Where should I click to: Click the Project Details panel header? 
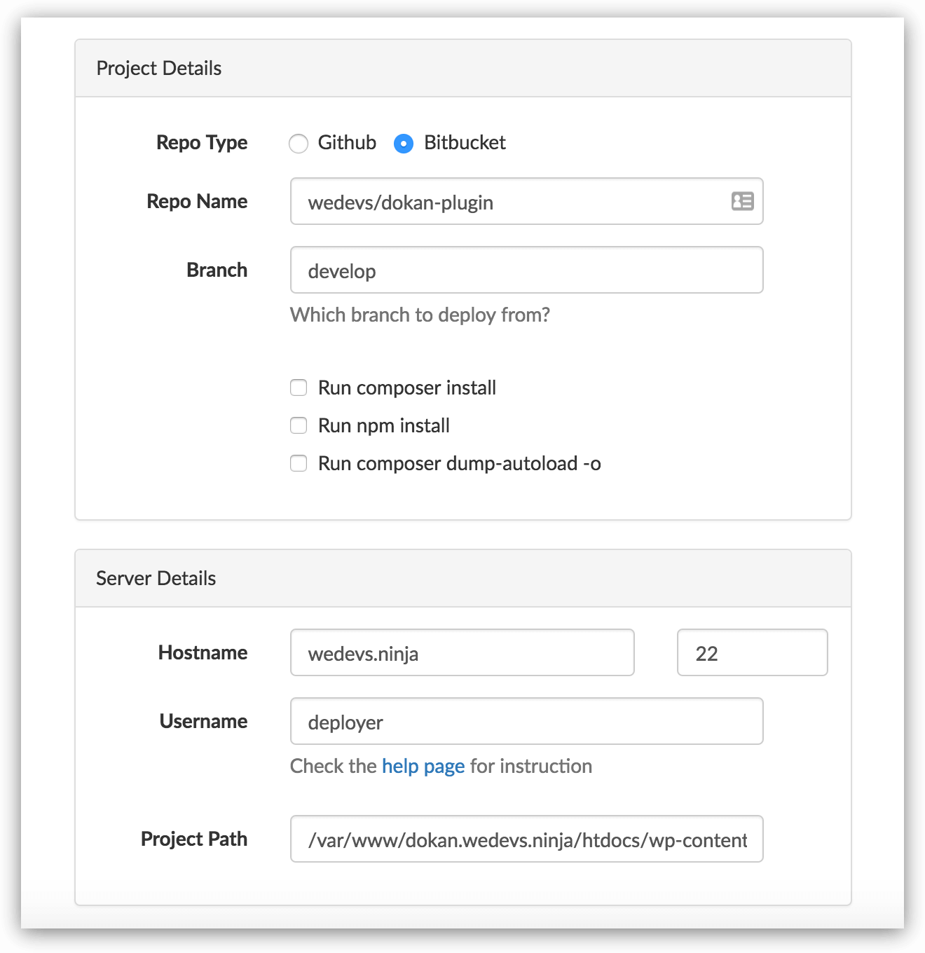[x=463, y=68]
